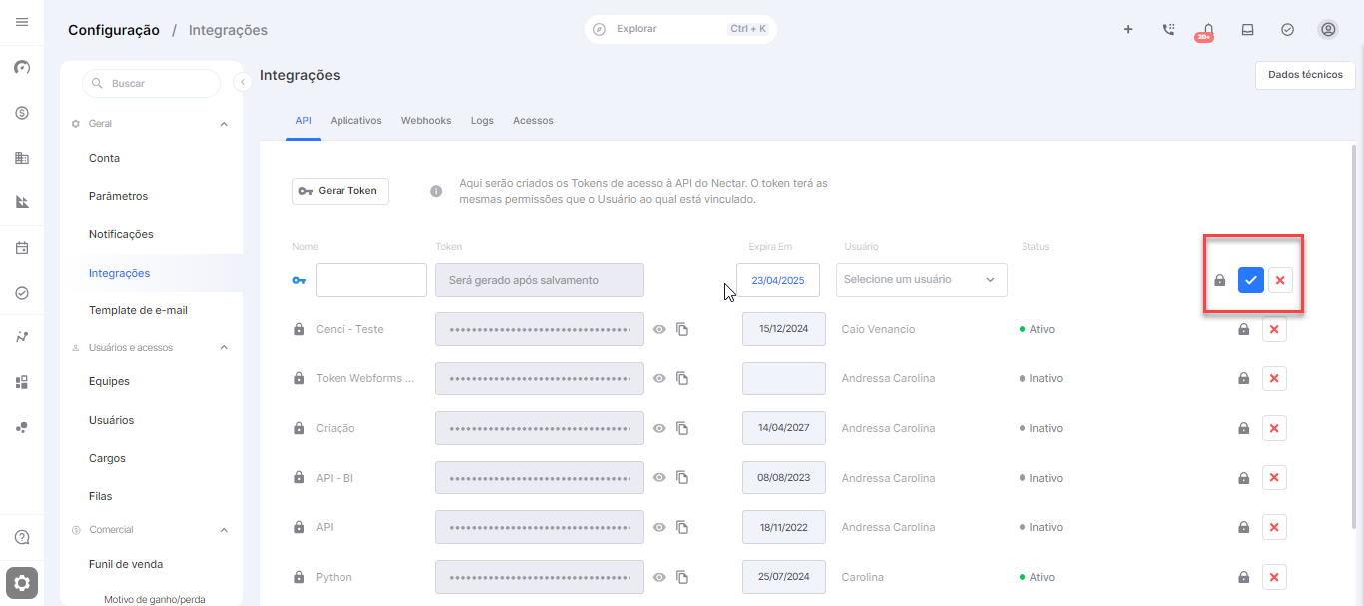Open the user profile avatar icon
The image size is (1364, 606).
(1328, 30)
